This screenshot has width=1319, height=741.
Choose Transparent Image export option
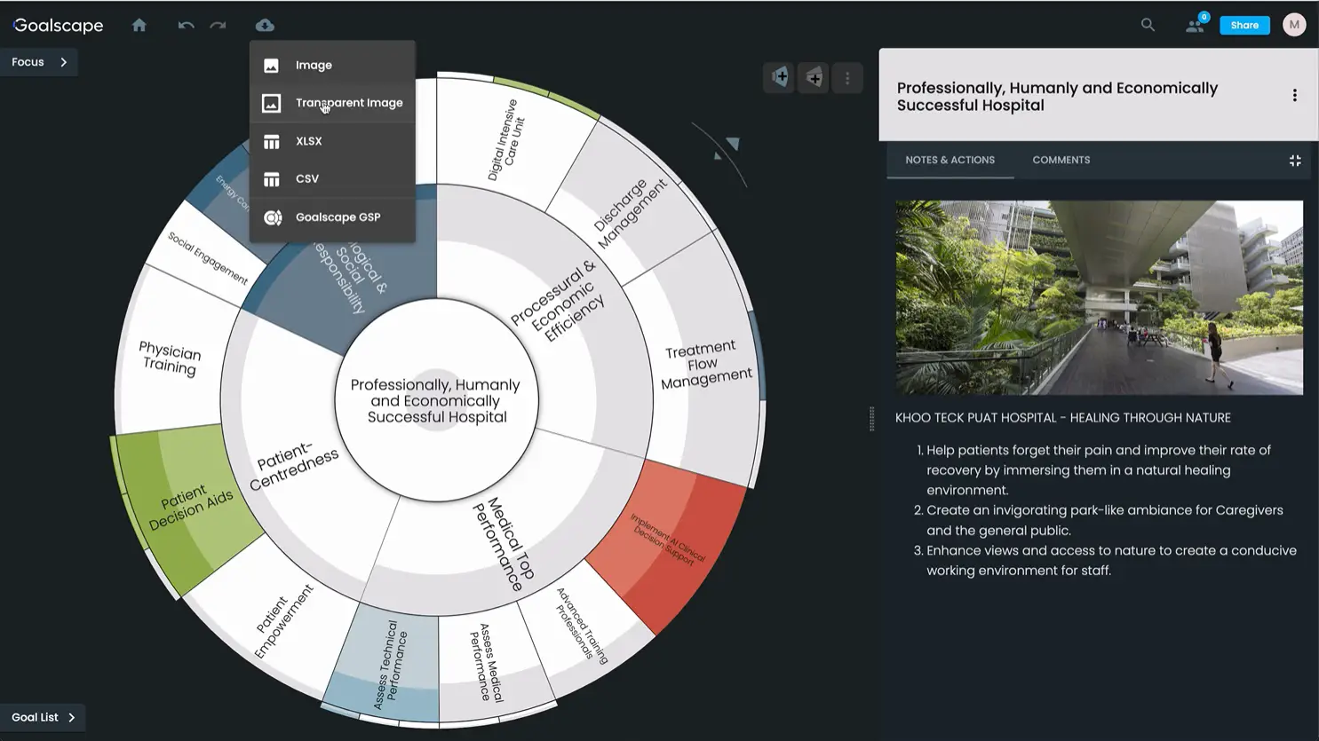pos(348,103)
